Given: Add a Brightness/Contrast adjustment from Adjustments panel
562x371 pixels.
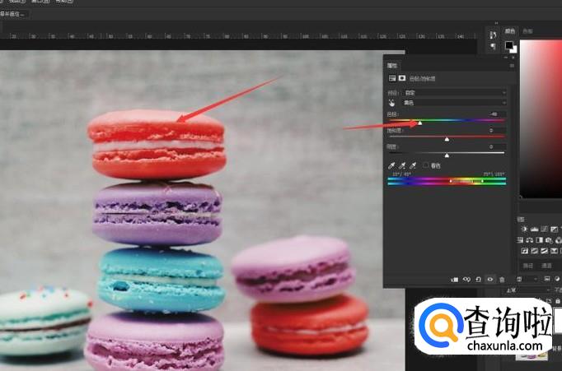Looking at the screenshot, I should pos(522,229).
